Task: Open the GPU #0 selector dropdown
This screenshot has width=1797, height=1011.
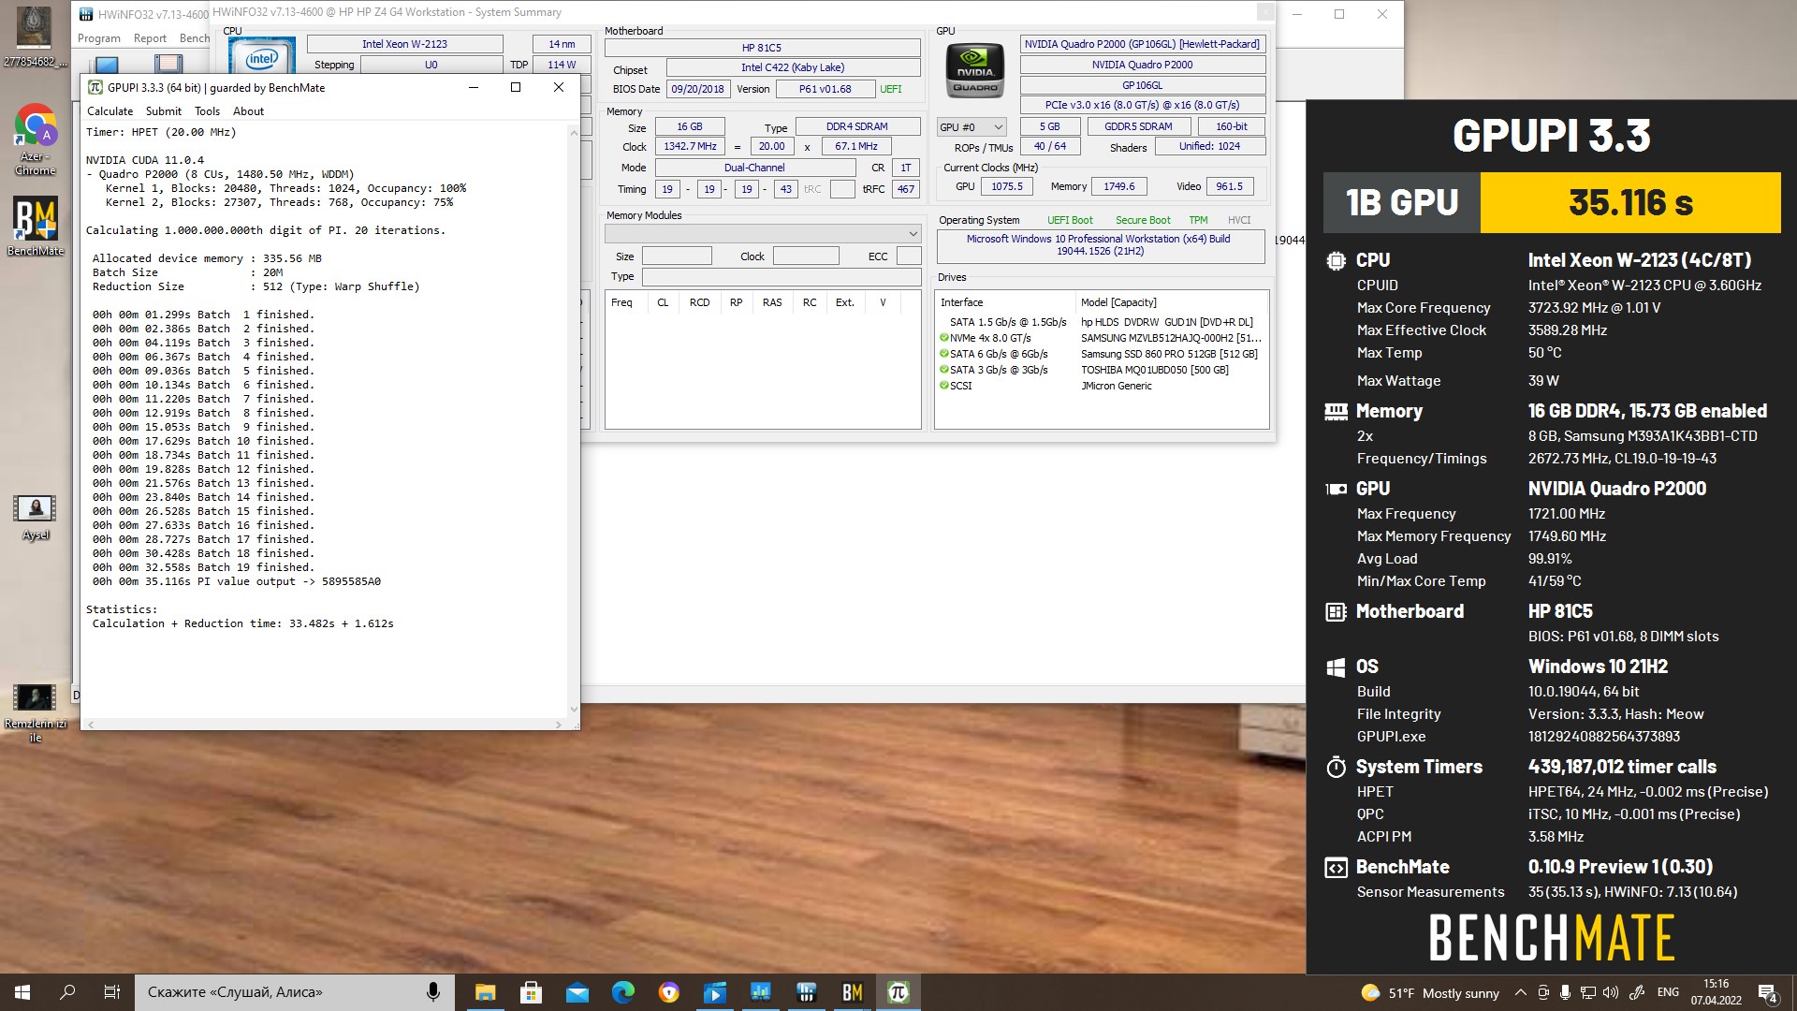Action: pyautogui.click(x=972, y=126)
